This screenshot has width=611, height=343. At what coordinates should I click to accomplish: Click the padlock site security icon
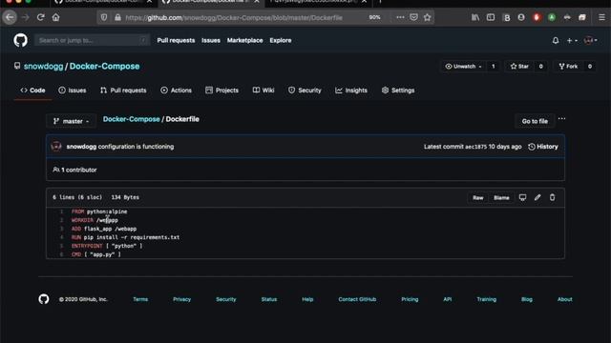(x=117, y=17)
